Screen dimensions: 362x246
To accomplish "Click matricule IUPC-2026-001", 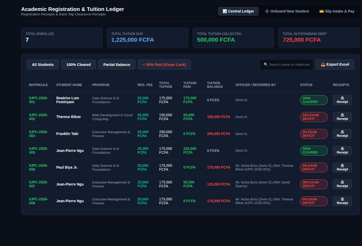I will tap(38, 100).
